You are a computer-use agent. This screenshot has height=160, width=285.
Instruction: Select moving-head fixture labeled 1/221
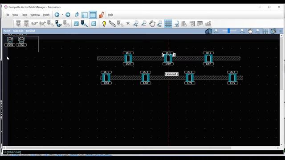[x=21, y=41]
